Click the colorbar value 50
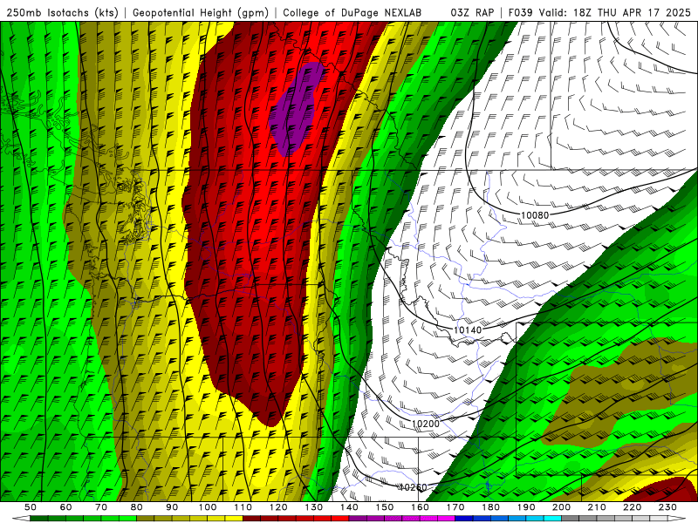The height and width of the screenshot is (523, 698). [x=30, y=507]
